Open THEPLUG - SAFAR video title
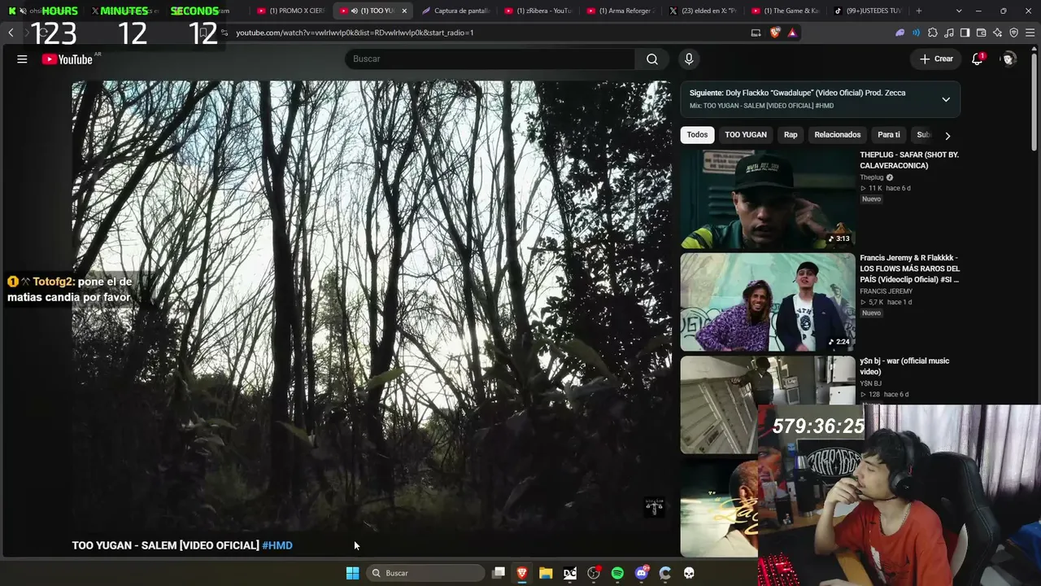This screenshot has width=1041, height=586. click(909, 160)
